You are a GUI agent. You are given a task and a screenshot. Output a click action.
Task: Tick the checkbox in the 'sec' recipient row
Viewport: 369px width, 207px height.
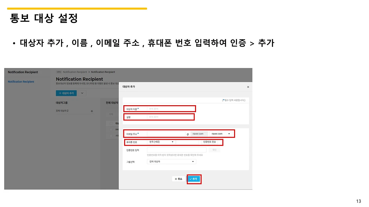tap(111, 130)
